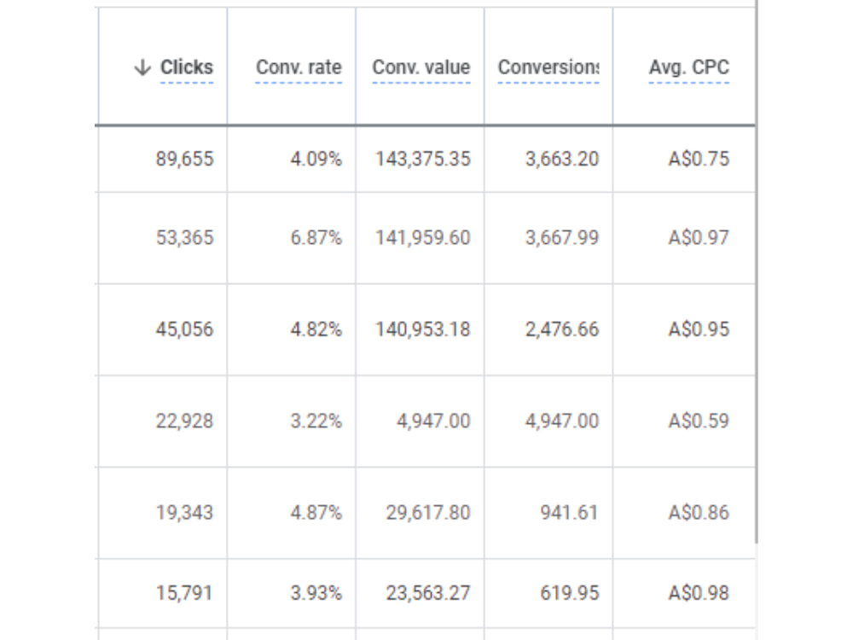Sort by the Conv. rate column header
Viewport: 853px width, 640px height.
pos(299,67)
